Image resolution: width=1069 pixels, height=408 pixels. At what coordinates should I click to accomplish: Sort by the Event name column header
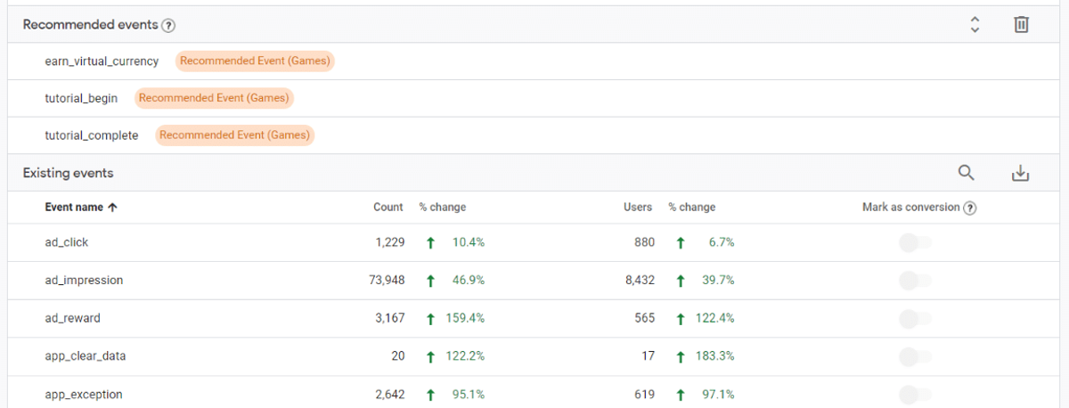point(81,208)
